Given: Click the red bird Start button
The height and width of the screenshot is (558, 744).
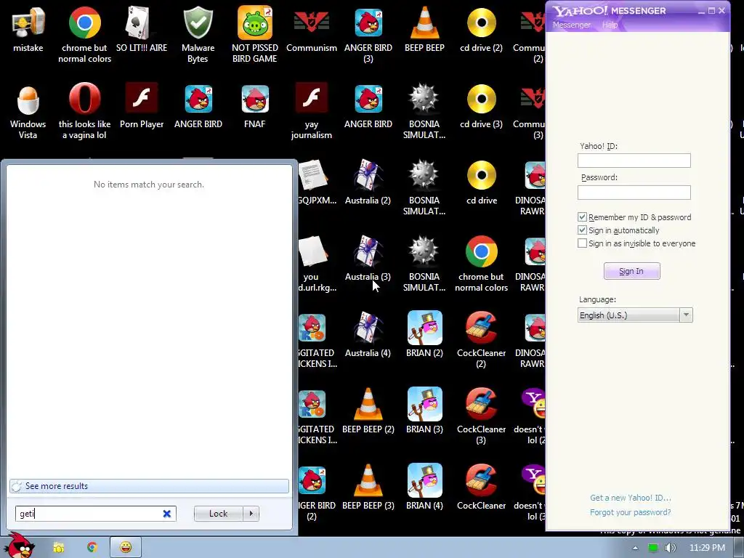Looking at the screenshot, I should [20, 546].
